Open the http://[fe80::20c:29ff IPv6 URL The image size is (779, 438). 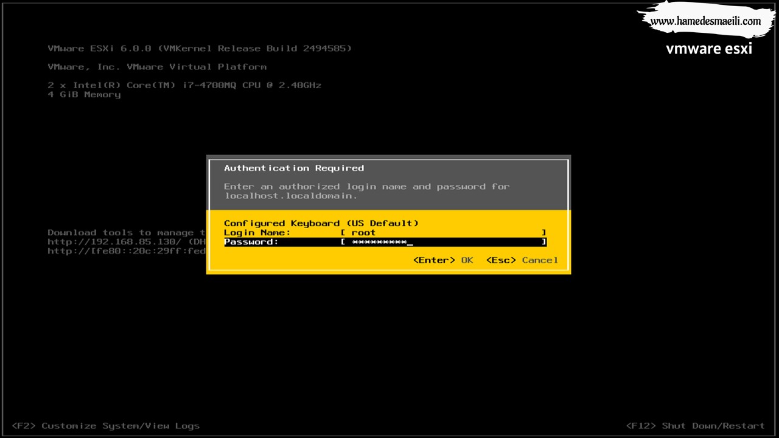pos(127,251)
